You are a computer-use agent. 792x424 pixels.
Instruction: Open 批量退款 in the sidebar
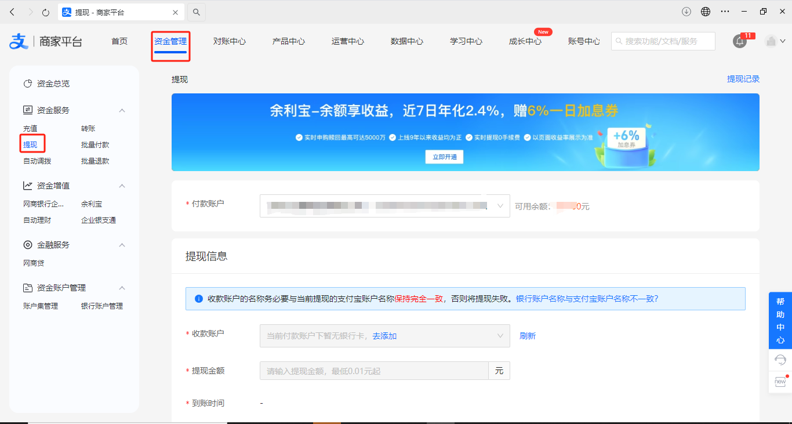(95, 161)
